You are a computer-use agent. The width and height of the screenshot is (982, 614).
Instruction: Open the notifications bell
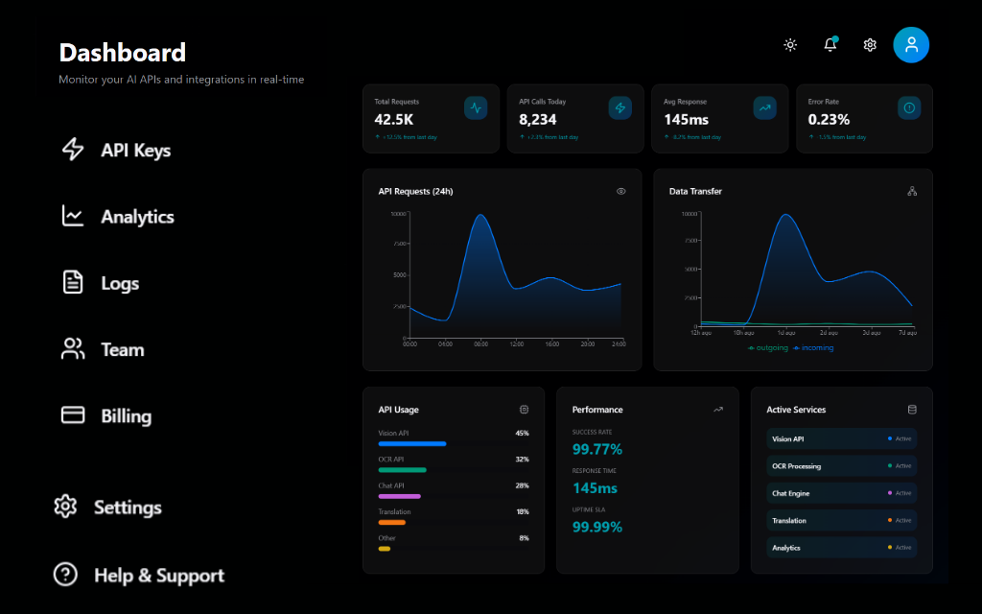830,45
